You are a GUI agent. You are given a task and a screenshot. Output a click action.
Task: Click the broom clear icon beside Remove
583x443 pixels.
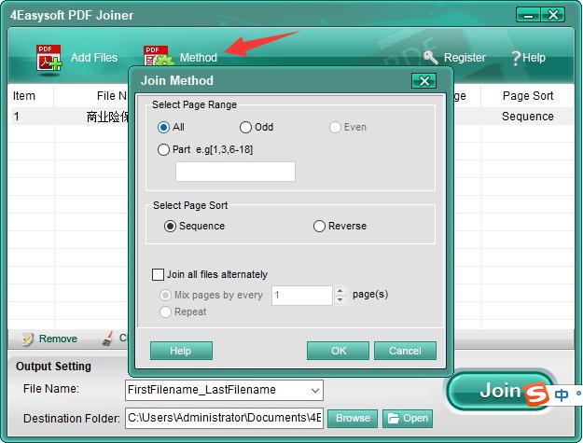pyautogui.click(x=108, y=339)
